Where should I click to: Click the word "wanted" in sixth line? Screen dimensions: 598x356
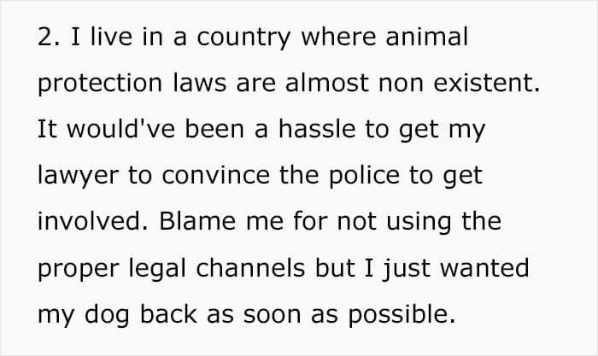click(x=484, y=268)
